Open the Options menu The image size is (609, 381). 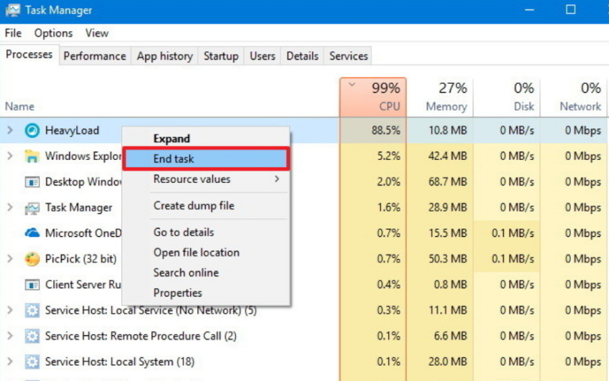click(53, 33)
